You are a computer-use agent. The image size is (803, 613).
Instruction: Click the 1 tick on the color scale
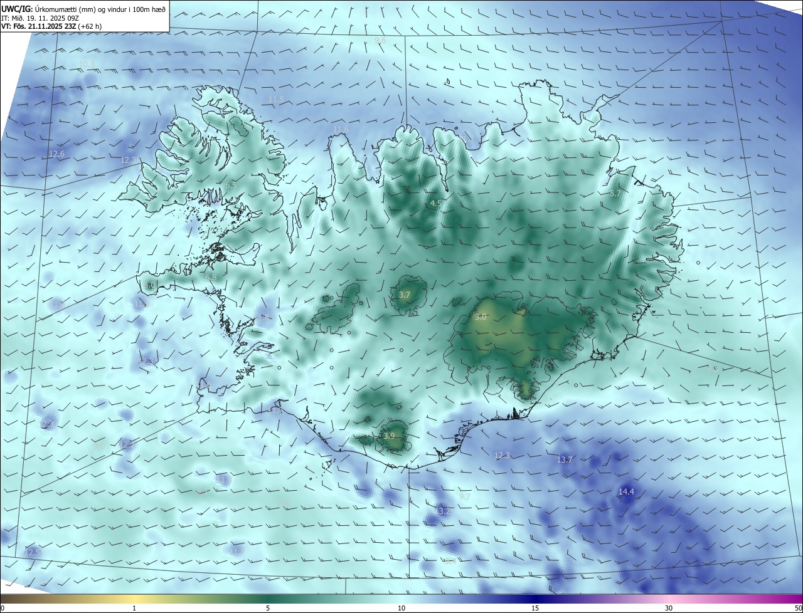pos(134,608)
